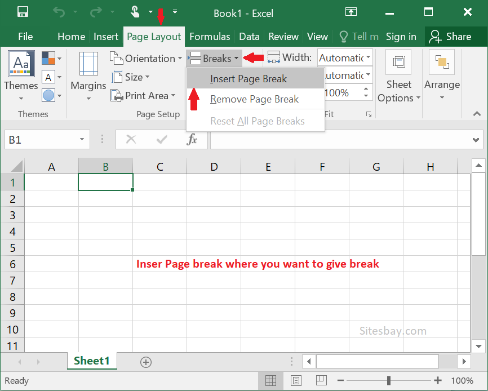Open the Width Automatic combo box
Screen dimensions: 488x391
pos(345,57)
